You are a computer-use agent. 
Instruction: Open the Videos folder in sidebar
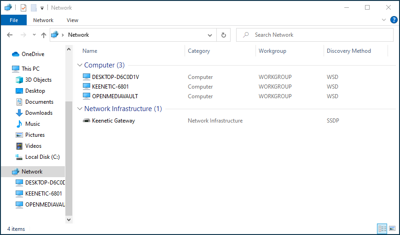pyautogui.click(x=33, y=146)
